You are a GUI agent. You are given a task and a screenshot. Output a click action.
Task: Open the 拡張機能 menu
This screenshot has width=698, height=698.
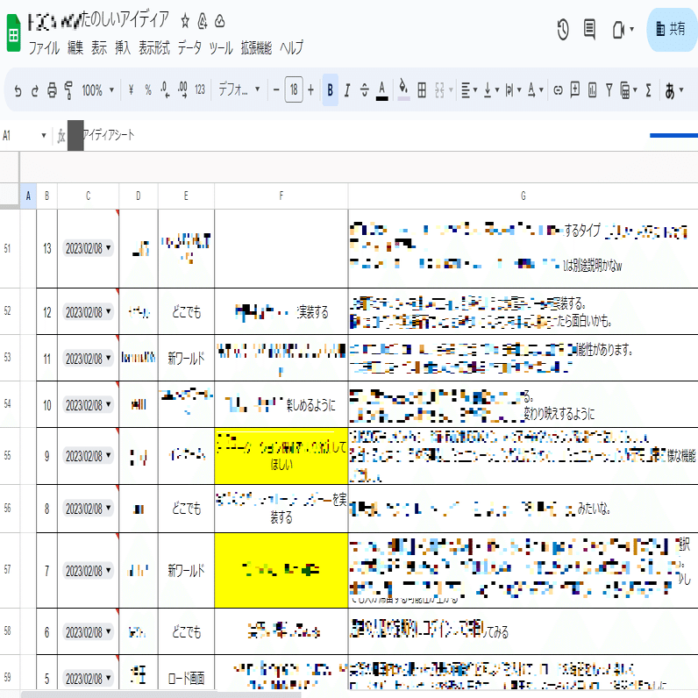(256, 47)
